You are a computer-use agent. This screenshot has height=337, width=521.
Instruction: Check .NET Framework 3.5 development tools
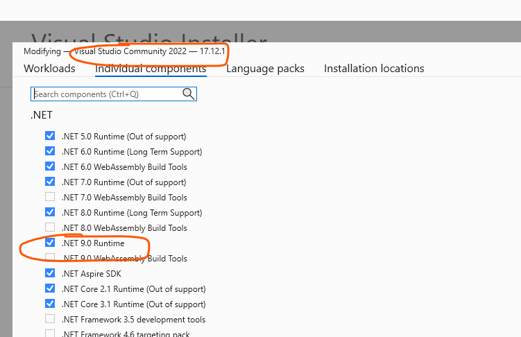click(50, 319)
